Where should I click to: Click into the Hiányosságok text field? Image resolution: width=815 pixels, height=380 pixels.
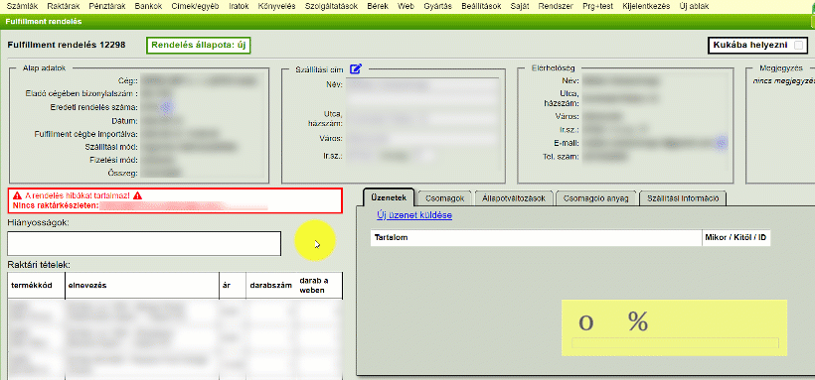click(144, 243)
